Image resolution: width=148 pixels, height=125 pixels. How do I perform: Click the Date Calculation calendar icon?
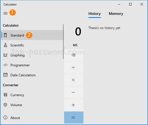[x=5, y=75]
